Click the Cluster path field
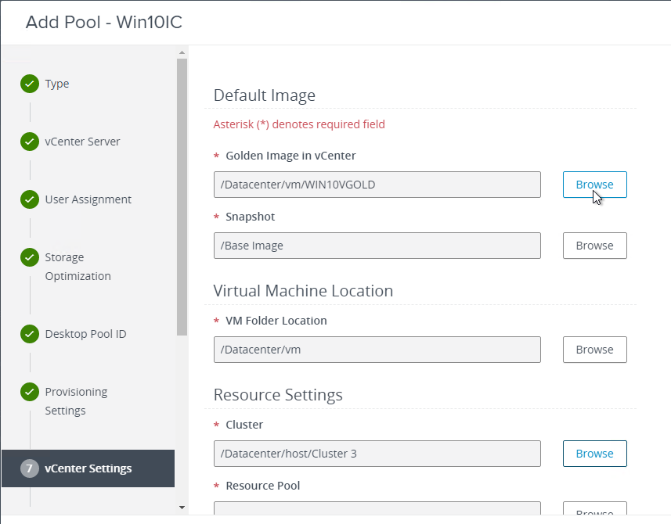The image size is (671, 524). [x=377, y=454]
